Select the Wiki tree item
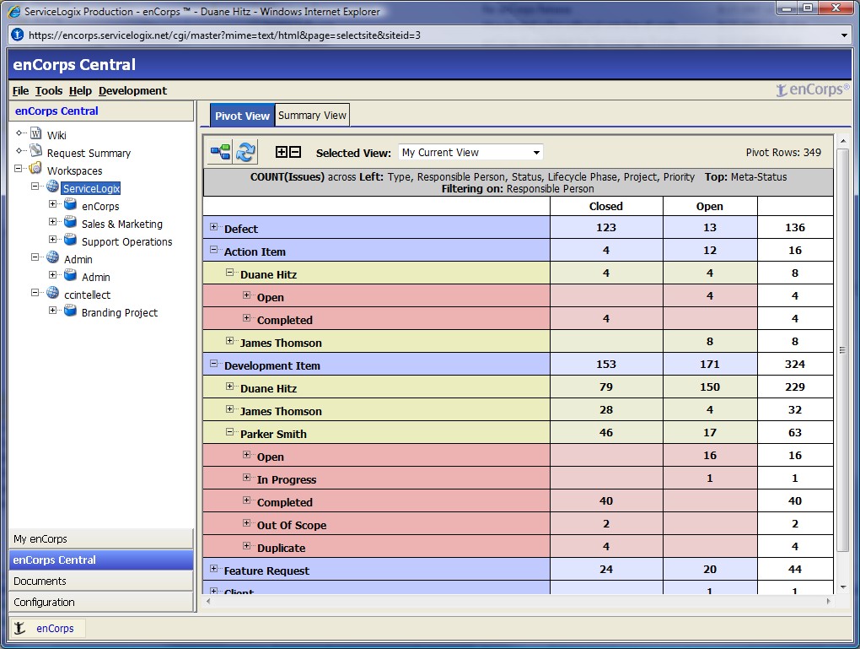 (x=56, y=135)
